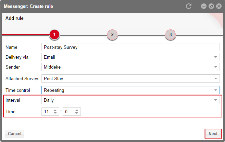This screenshot has width=225, height=142.
Task: Open the Interval dropdown arrow
Action: pyautogui.click(x=216, y=100)
